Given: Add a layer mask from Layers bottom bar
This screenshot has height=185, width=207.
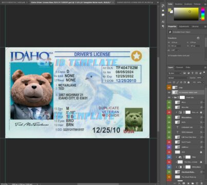Looking at the screenshot, I should click(184, 183).
